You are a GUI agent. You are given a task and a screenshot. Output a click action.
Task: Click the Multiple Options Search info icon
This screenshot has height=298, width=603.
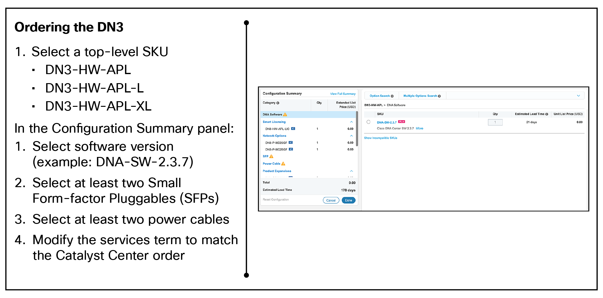tap(439, 96)
